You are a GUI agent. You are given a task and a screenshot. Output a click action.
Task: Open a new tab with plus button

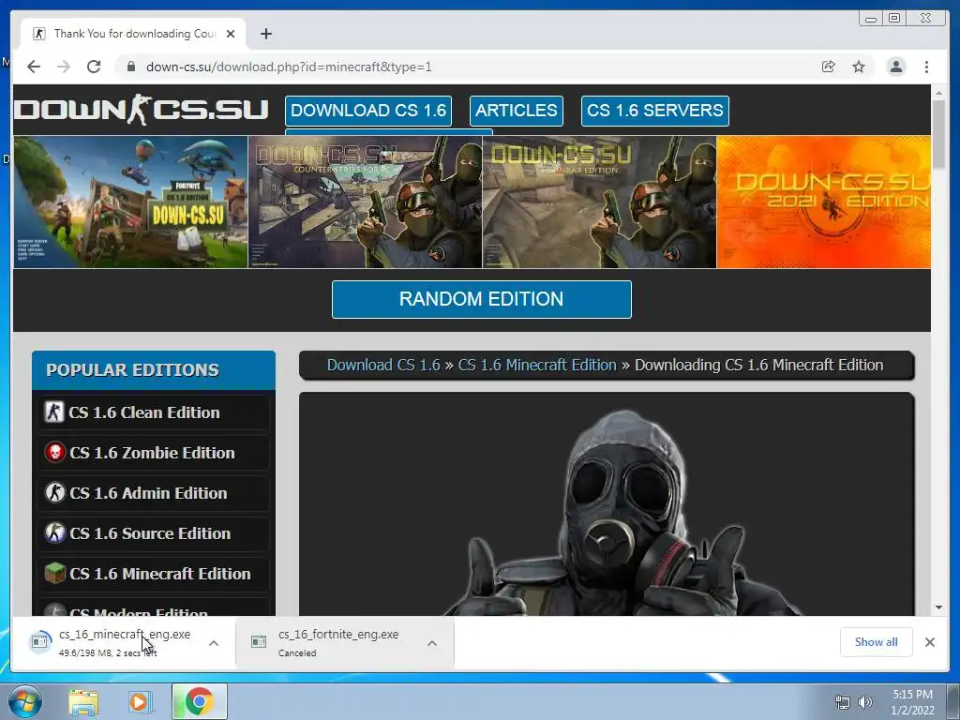(265, 34)
